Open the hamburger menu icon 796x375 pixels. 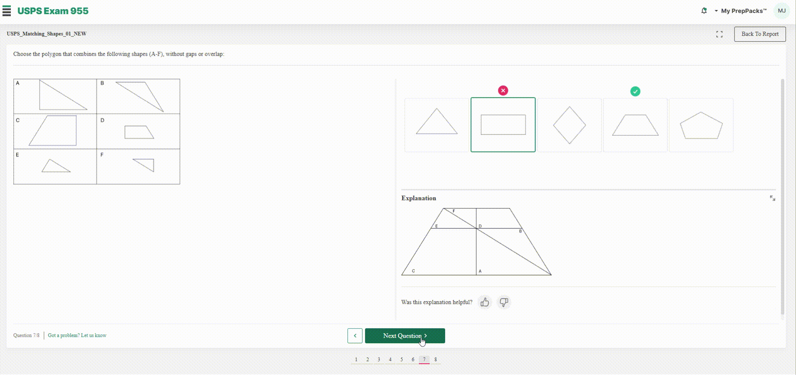pos(7,11)
